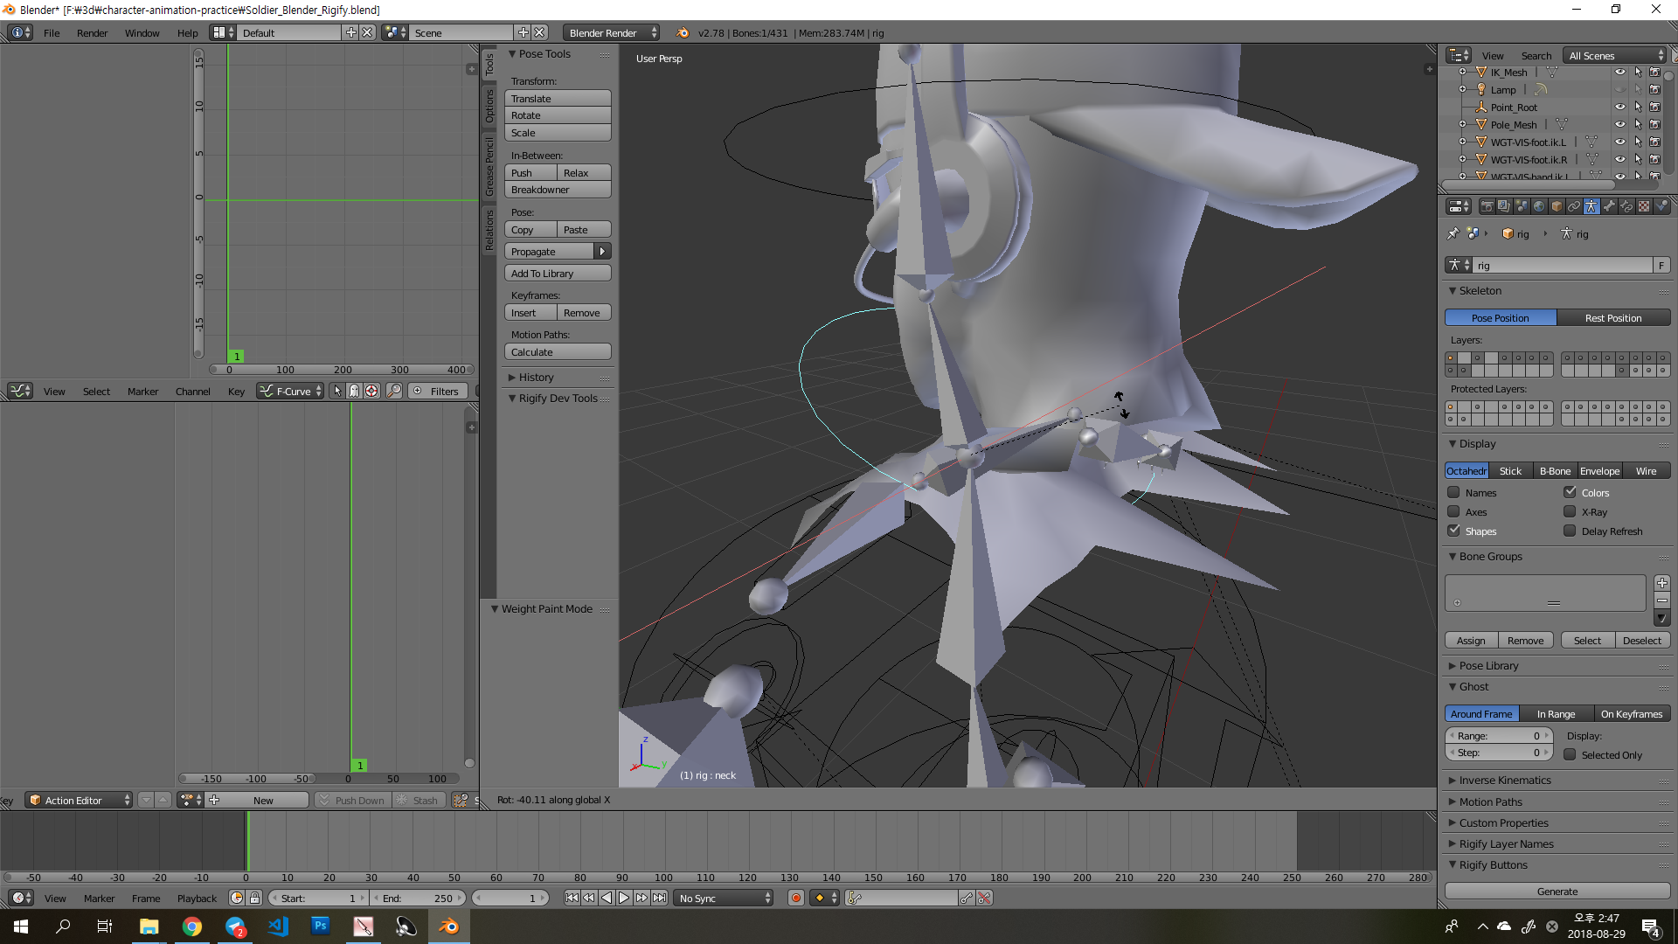
Task: Open the All Scenes outliner dropdown
Action: coord(1615,55)
